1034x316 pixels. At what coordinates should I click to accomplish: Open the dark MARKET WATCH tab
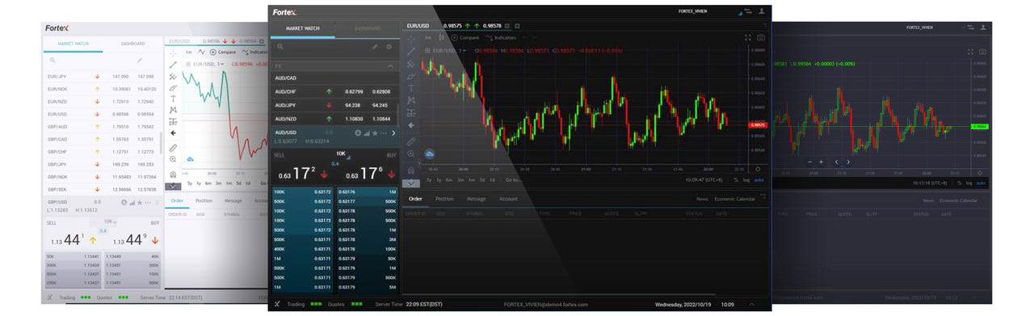point(302,28)
